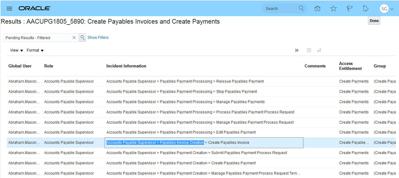
Task: Open the View menu
Action: coord(16,50)
